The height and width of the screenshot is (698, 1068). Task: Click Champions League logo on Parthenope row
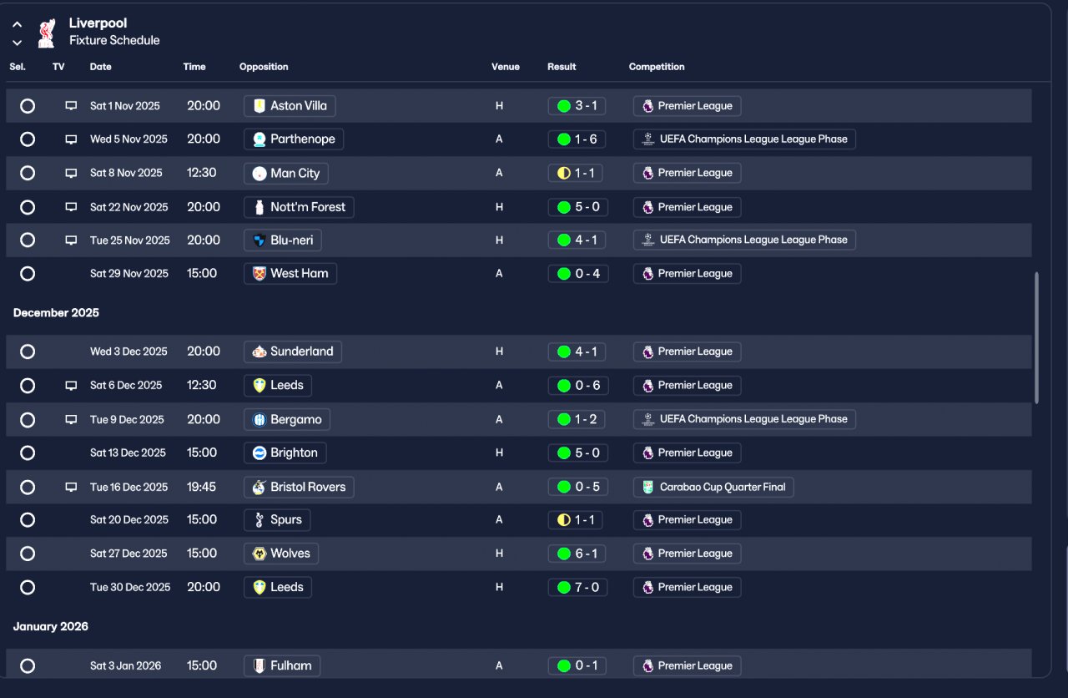click(x=648, y=139)
